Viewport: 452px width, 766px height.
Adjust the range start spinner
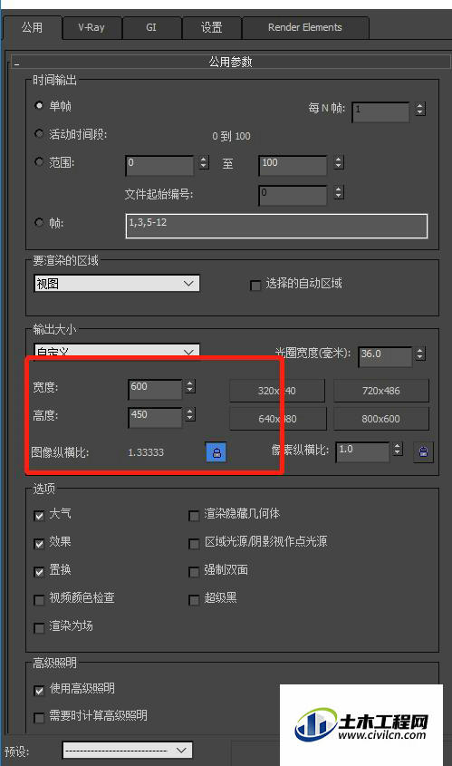[204, 162]
